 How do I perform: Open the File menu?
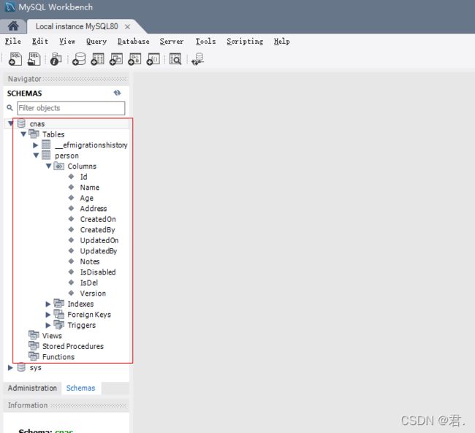(x=12, y=41)
